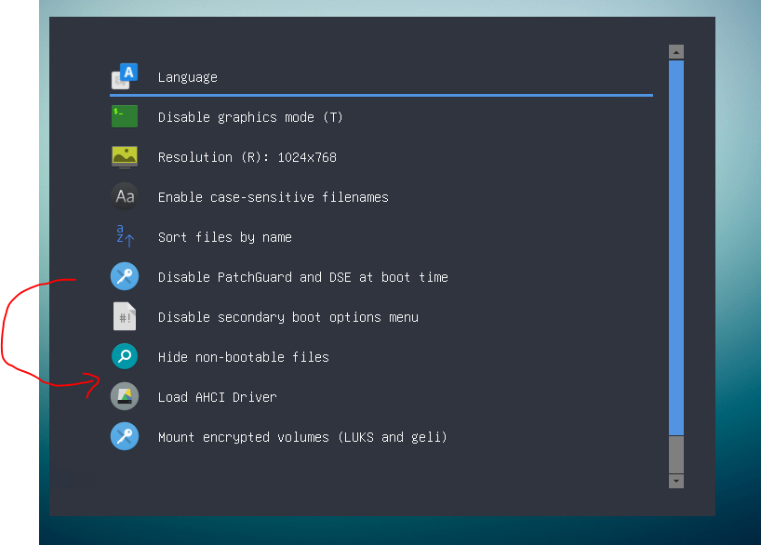The image size is (761, 545).
Task: Toggle "Enable case-sensitive filenames"
Action: 274,196
